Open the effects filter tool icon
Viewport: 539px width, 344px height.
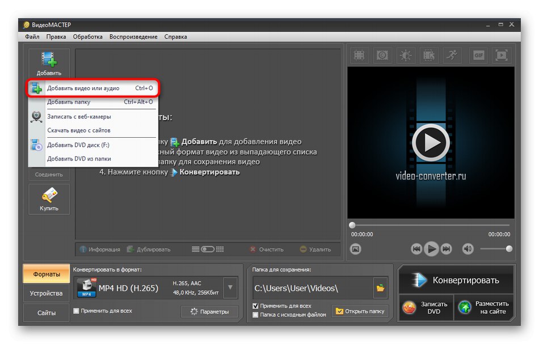tap(382, 56)
